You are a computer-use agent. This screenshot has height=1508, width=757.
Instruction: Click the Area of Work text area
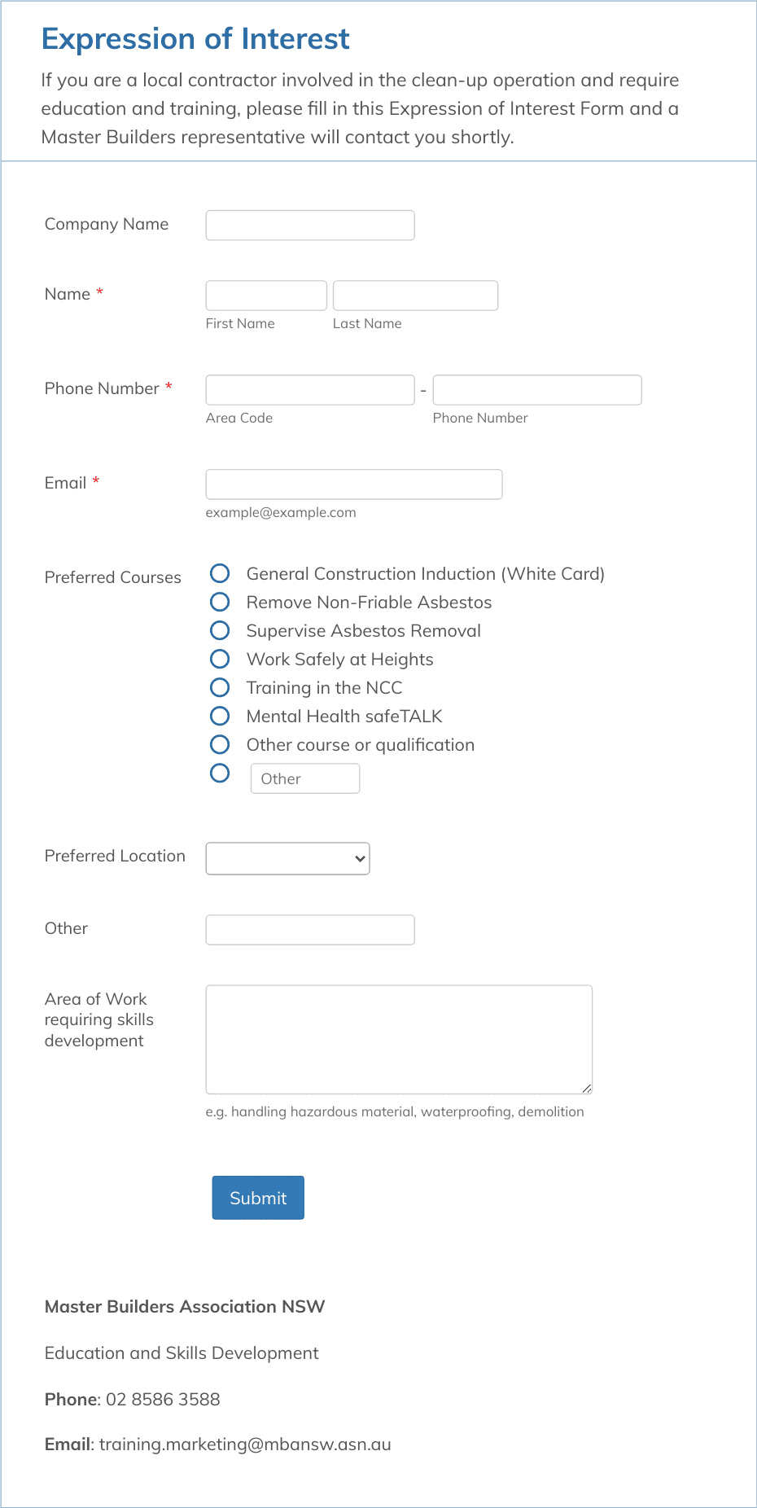coord(398,1039)
